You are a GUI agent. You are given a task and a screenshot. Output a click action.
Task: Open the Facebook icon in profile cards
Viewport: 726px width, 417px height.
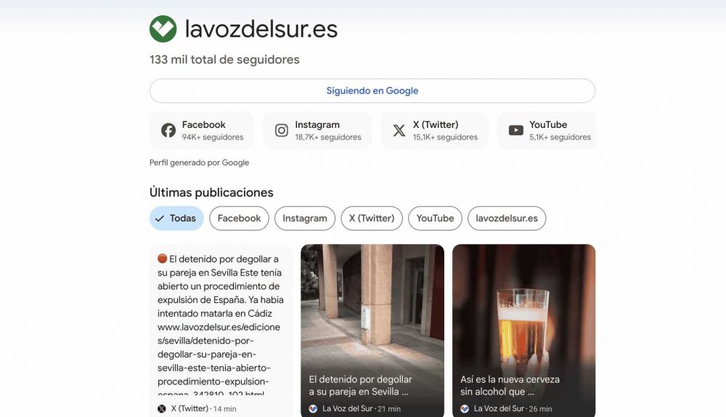pyautogui.click(x=168, y=130)
